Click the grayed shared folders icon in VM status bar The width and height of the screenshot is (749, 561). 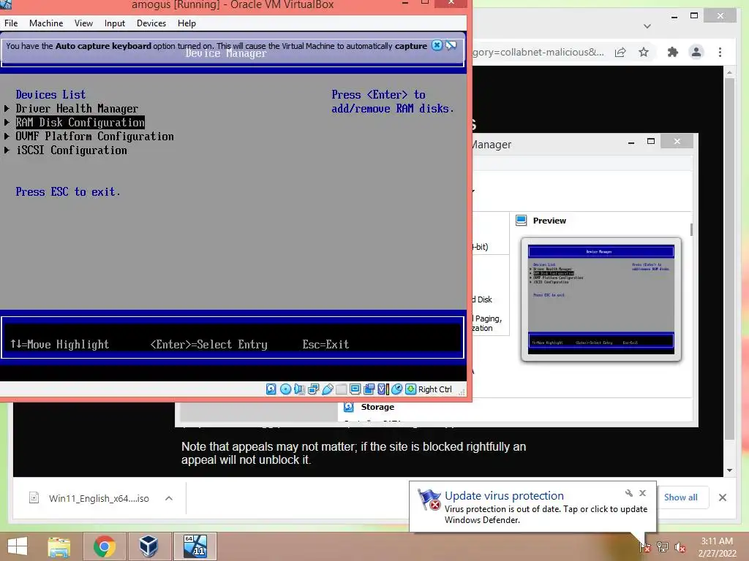click(x=341, y=389)
